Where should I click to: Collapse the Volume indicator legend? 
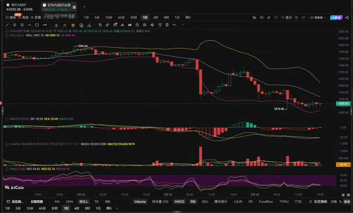coord(7,144)
